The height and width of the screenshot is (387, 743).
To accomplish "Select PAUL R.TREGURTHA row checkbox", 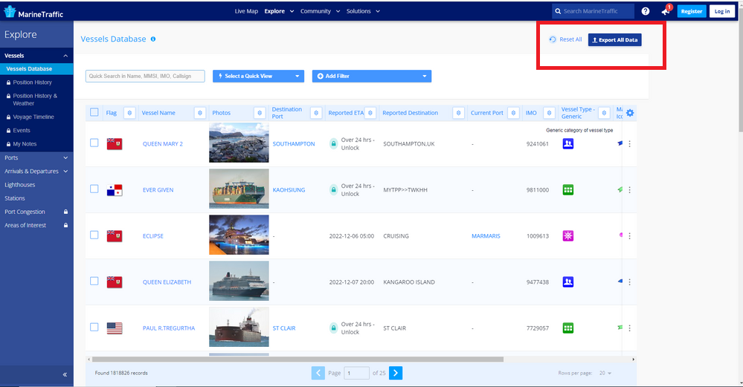I will [94, 327].
